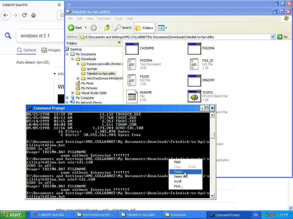Choose Mark from the context menu
293x219 pixels.
point(185,162)
